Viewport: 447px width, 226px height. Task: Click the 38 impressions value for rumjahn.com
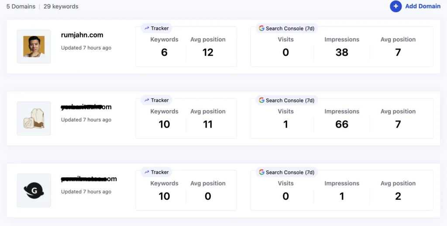pyautogui.click(x=342, y=52)
